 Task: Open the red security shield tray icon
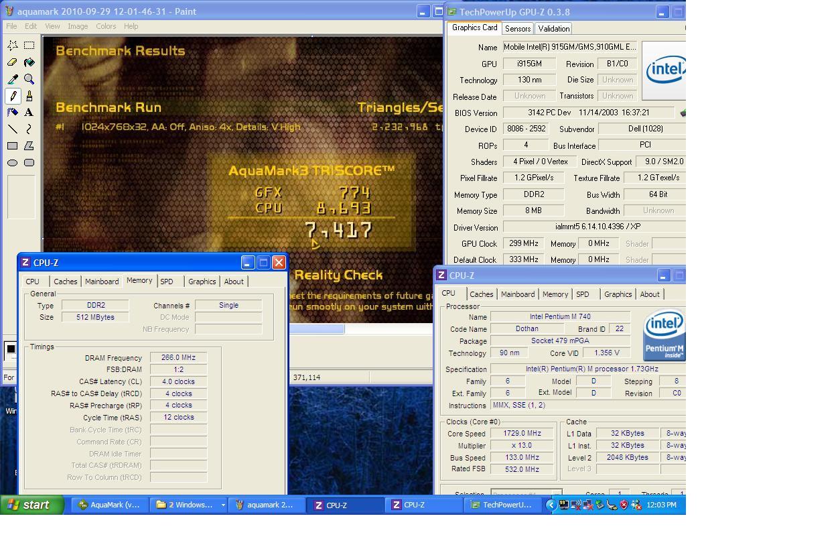click(x=624, y=505)
